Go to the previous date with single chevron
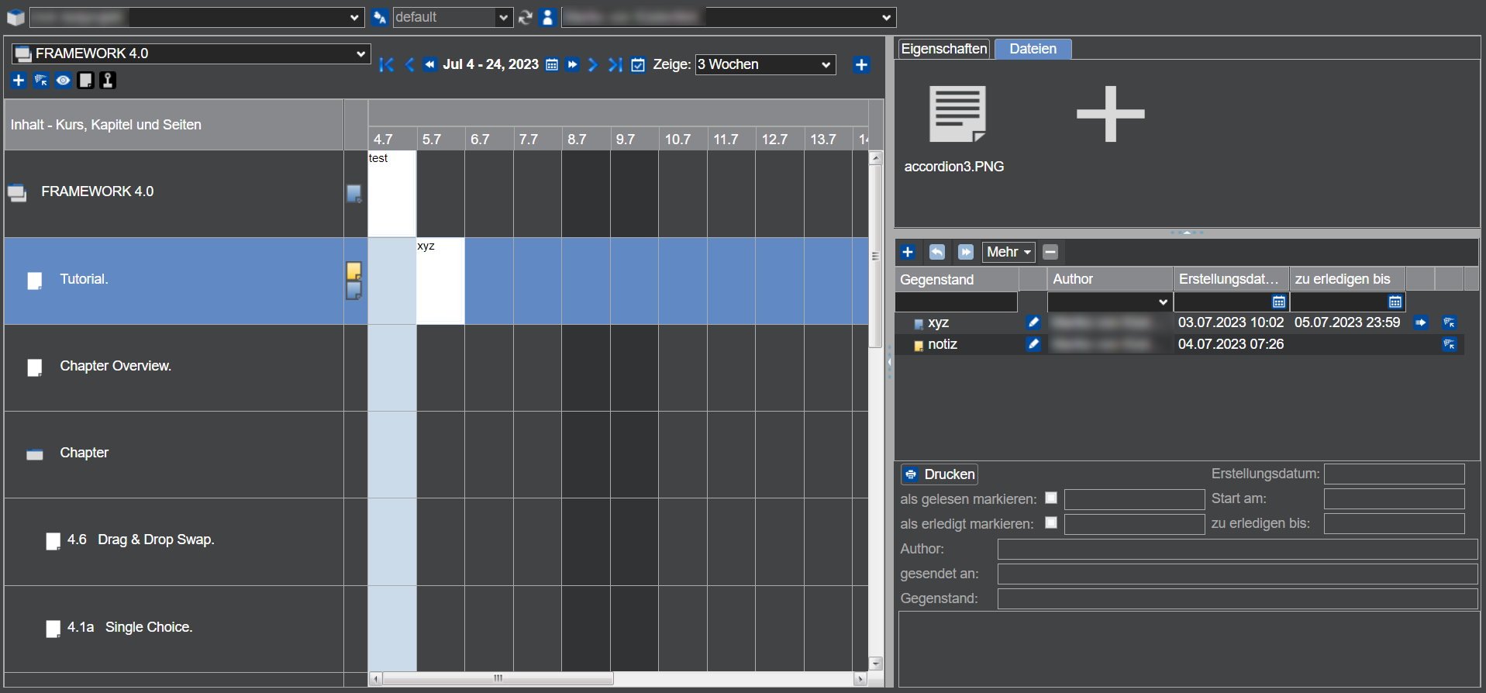This screenshot has width=1486, height=693. [x=410, y=64]
